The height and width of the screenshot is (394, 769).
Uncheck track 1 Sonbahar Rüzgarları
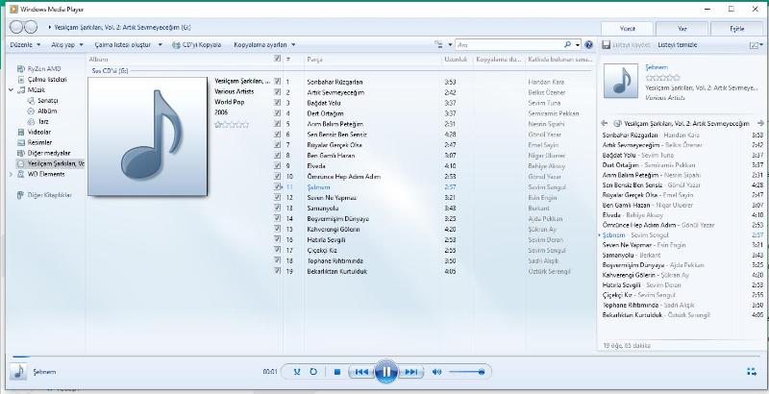[278, 82]
